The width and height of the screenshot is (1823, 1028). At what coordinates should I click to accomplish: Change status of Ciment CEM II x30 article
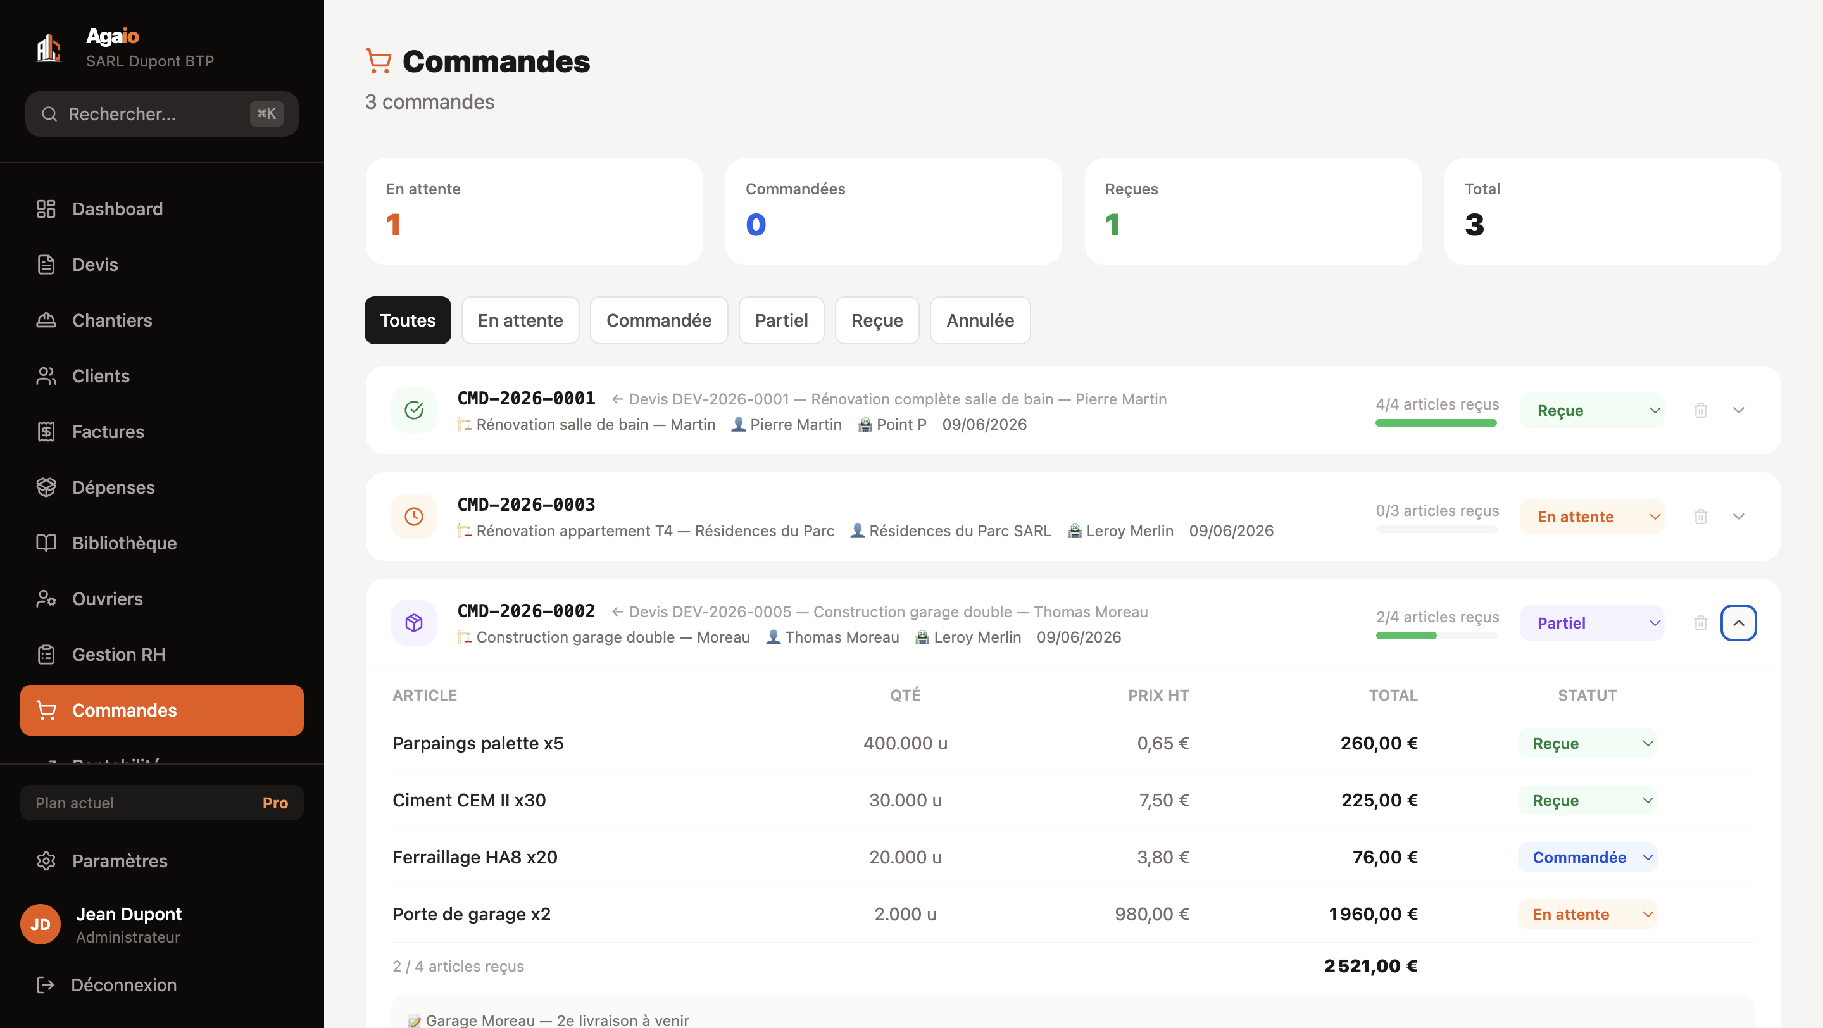(x=1588, y=800)
